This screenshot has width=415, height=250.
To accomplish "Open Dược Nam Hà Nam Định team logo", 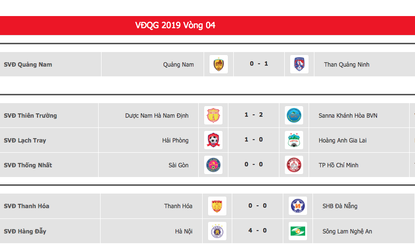I will [213, 115].
